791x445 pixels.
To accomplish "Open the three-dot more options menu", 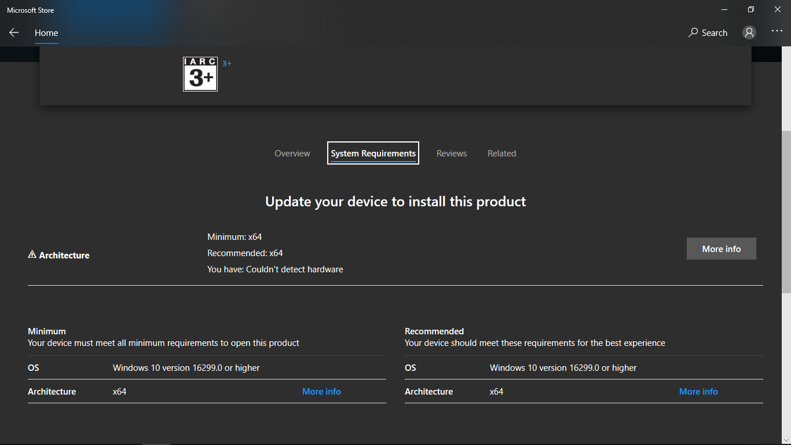I will click(777, 31).
